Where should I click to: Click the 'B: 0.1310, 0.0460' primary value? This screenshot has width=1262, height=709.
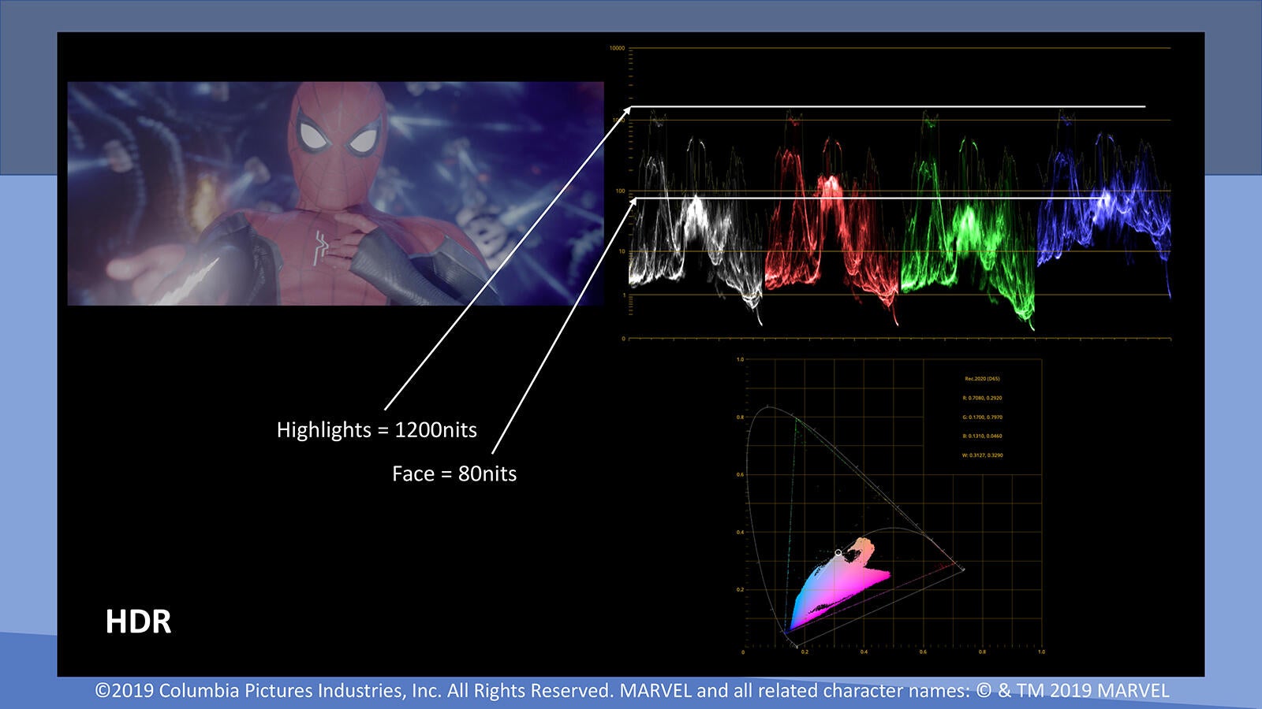(x=982, y=436)
